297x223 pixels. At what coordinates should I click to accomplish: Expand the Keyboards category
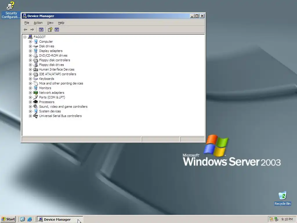coord(30,79)
